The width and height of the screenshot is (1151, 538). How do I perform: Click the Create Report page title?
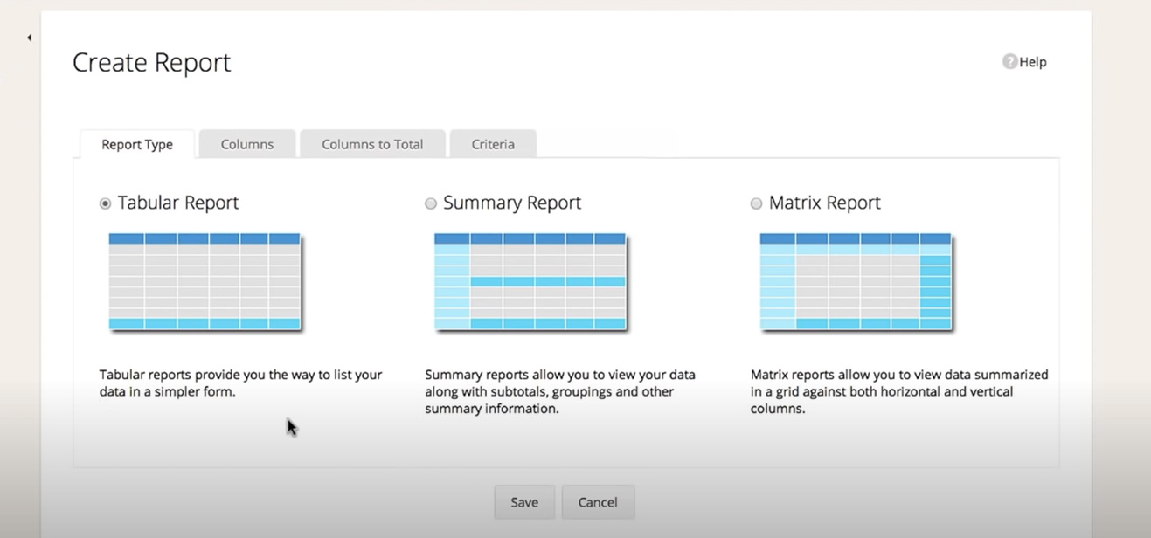(x=150, y=61)
